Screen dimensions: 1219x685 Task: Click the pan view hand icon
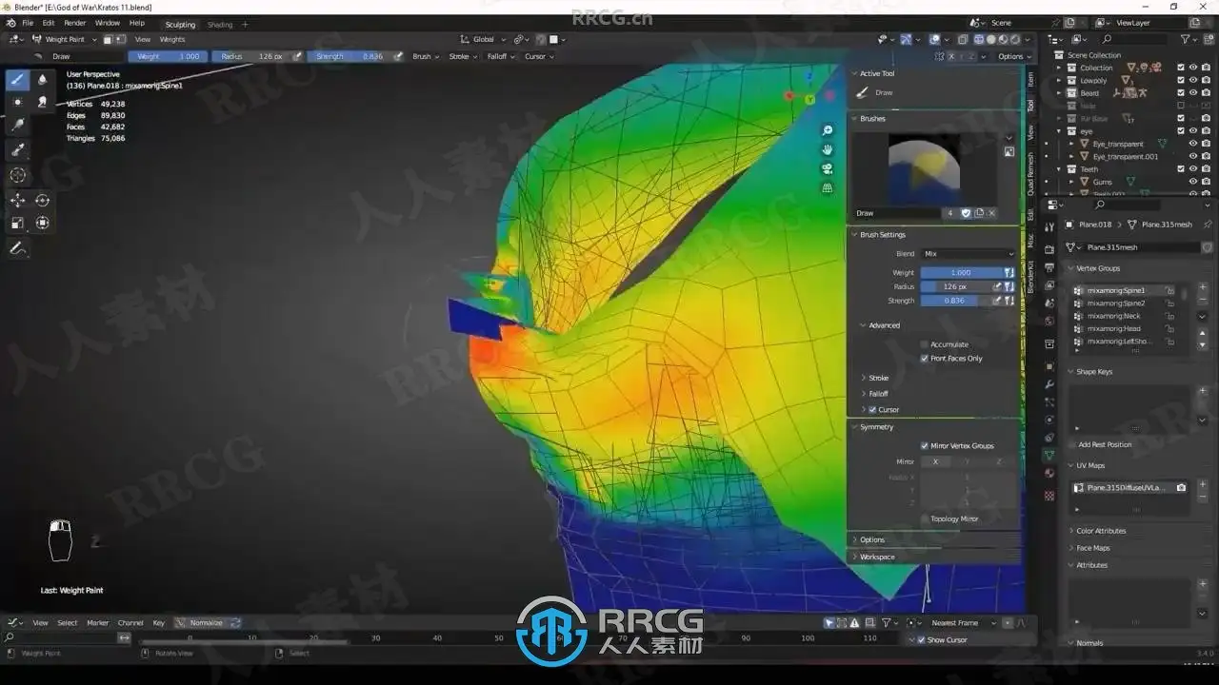tap(828, 149)
